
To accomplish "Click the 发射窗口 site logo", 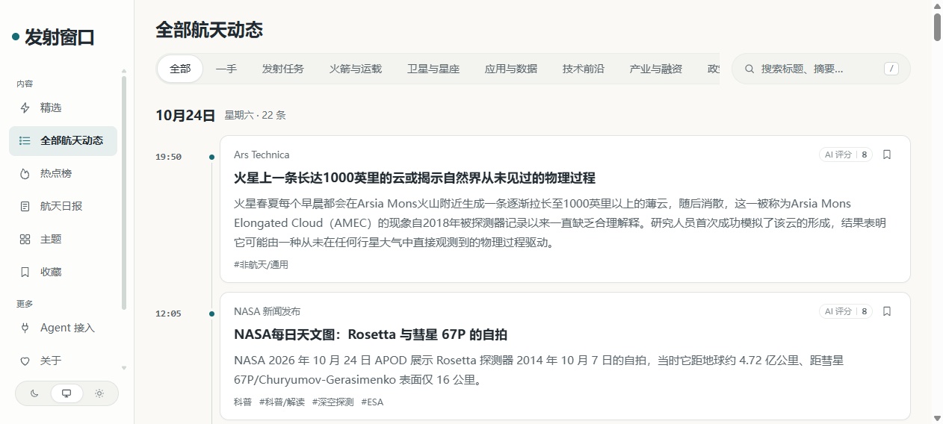I will [53, 37].
